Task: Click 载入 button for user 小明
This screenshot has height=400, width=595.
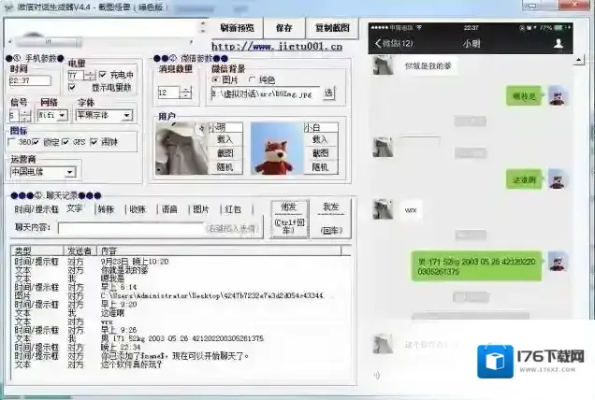Action: (225, 139)
